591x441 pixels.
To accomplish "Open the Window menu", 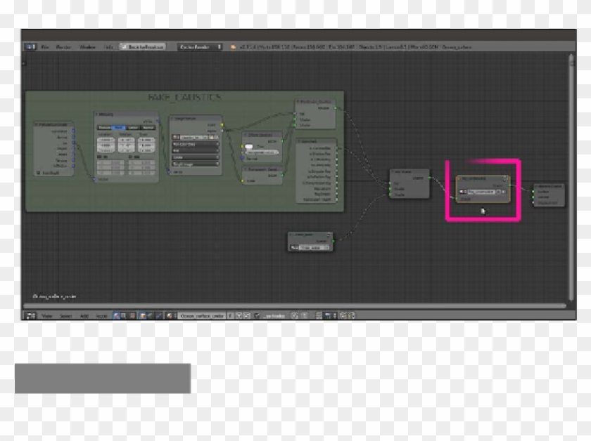I will [87, 46].
